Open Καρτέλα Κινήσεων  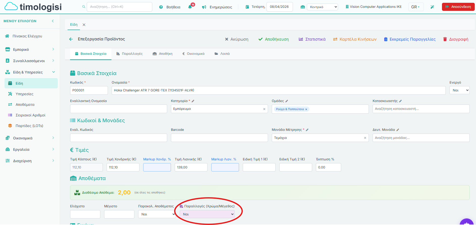pyautogui.click(x=355, y=39)
